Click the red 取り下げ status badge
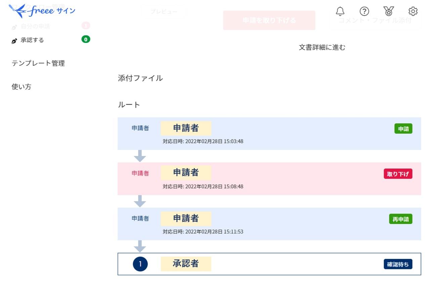 (398, 174)
